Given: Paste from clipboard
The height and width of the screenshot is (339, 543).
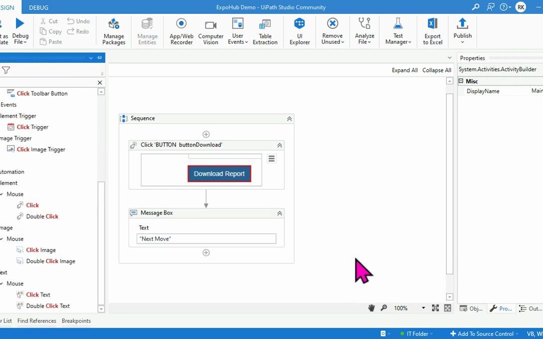Looking at the screenshot, I should click(x=50, y=42).
